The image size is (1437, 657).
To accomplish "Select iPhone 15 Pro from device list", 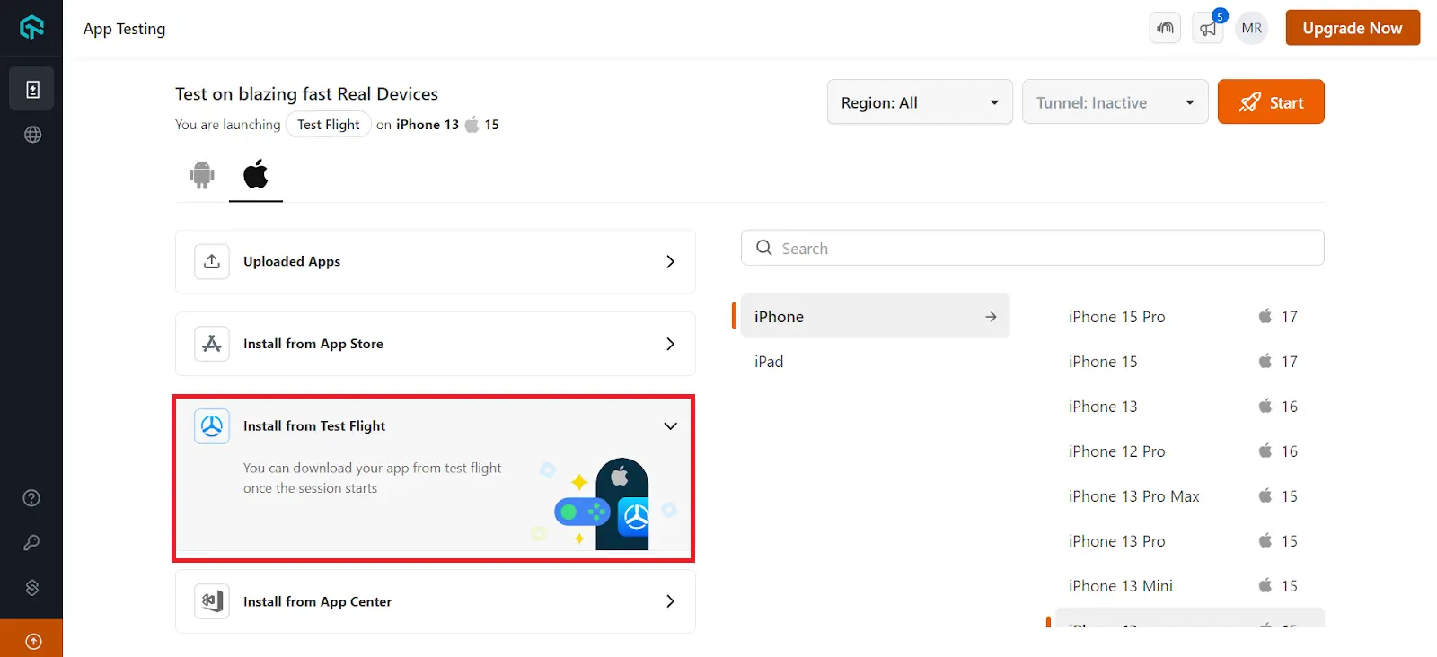I will [1116, 317].
